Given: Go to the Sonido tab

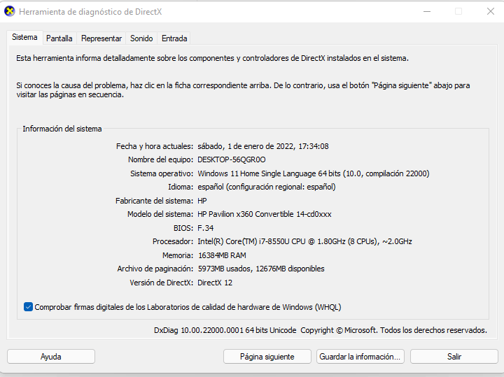Looking at the screenshot, I should click(x=141, y=38).
